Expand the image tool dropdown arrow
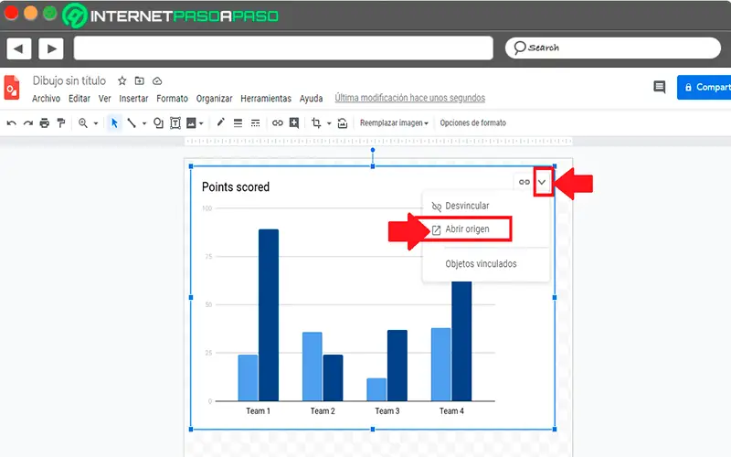This screenshot has width=731, height=457. [201, 123]
